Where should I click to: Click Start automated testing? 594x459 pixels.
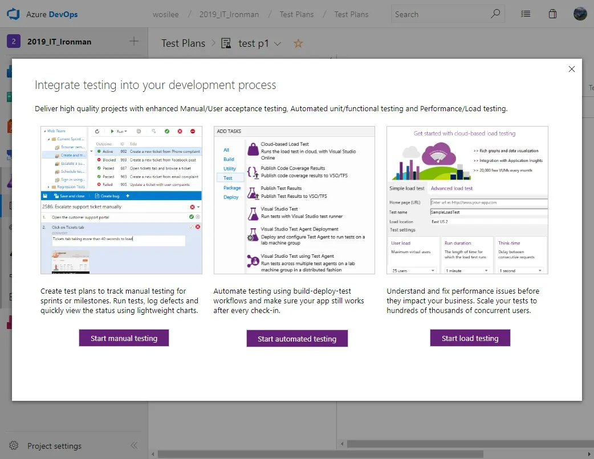(297, 338)
